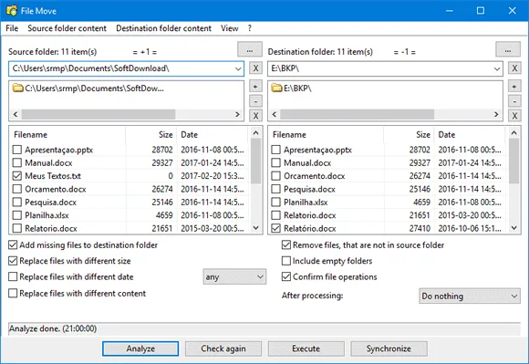Click up arrow of source file list scrollbar
Viewport: 529px width, 364px height.
255,133
